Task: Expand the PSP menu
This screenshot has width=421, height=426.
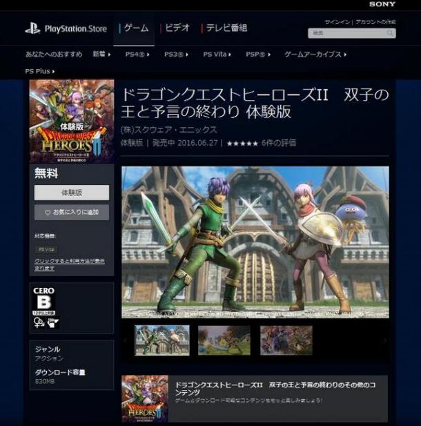Action: (258, 55)
